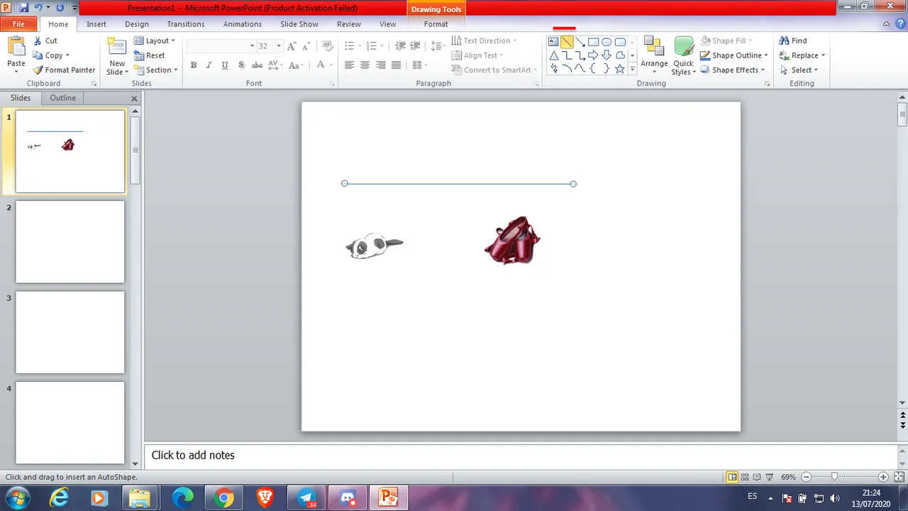Open the Select dropdown in Editing
This screenshot has width=908, height=511.
799,70
